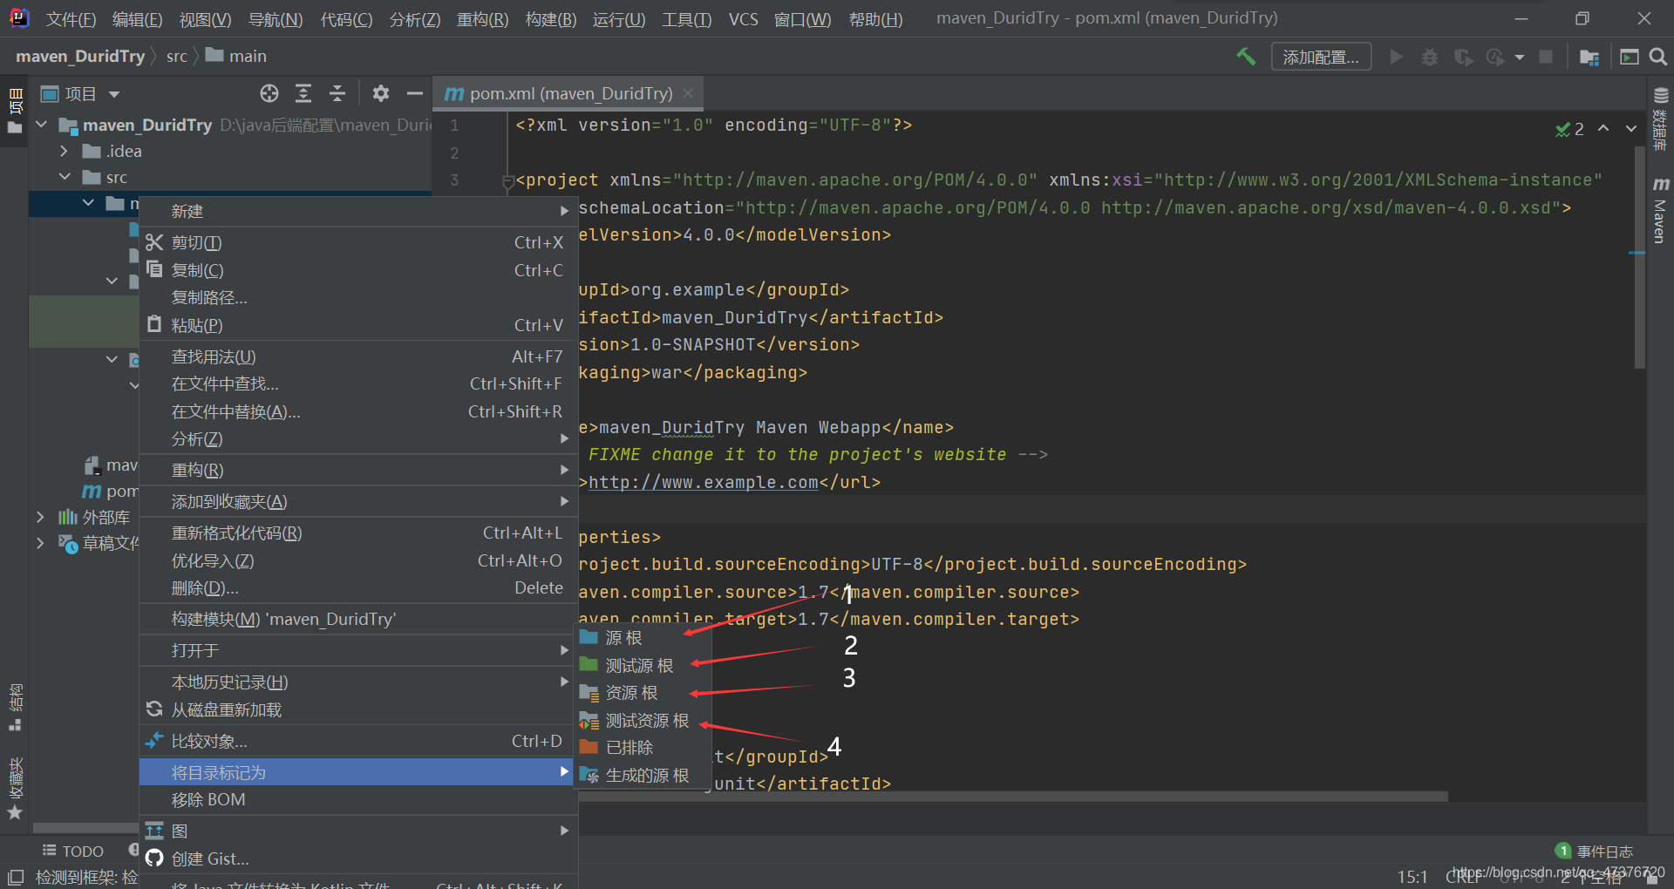The height and width of the screenshot is (889, 1674).
Task: Open the Refactor menu in menu bar
Action: pos(482,19)
